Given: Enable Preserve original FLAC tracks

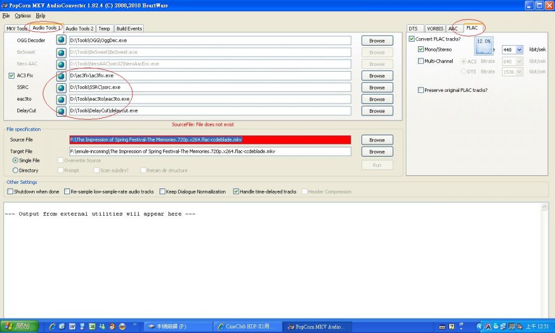Looking at the screenshot, I should pyautogui.click(x=421, y=90).
